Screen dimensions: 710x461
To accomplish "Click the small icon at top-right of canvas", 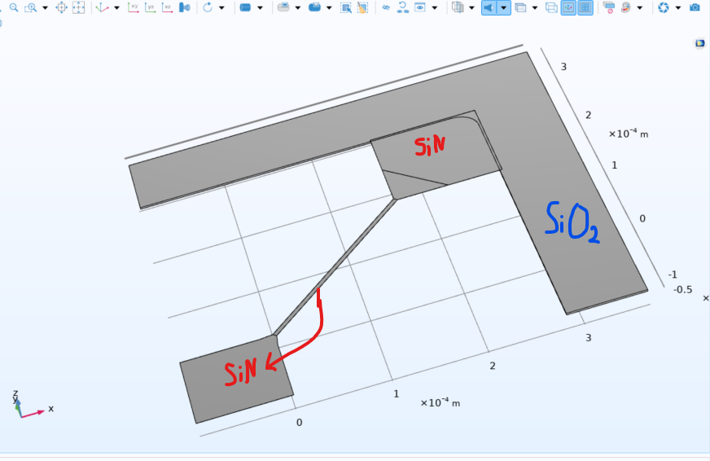I will 699,43.
